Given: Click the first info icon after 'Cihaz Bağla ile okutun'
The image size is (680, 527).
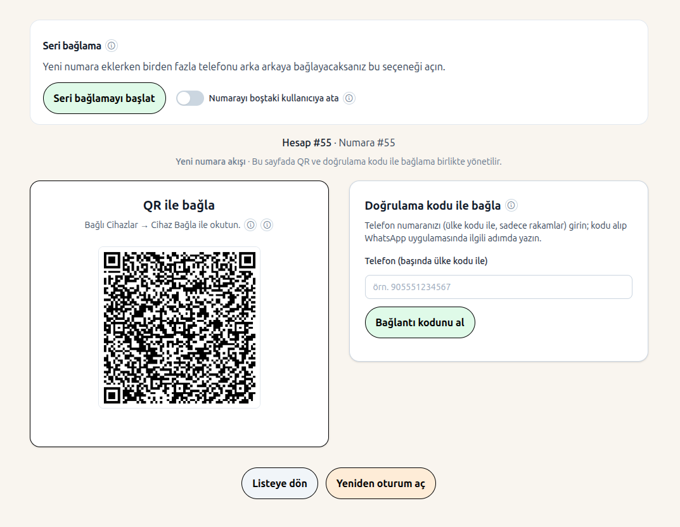Looking at the screenshot, I should [251, 225].
